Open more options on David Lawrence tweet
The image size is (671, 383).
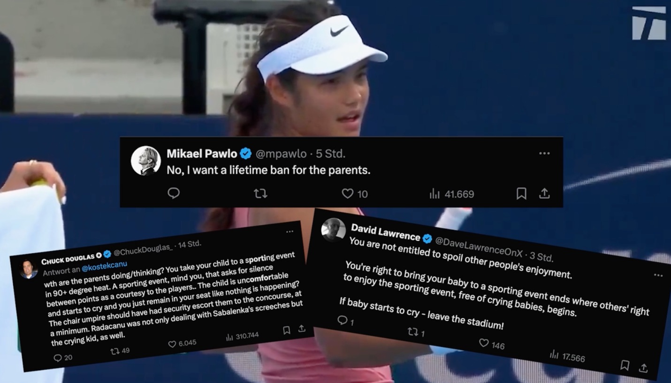[658, 275]
